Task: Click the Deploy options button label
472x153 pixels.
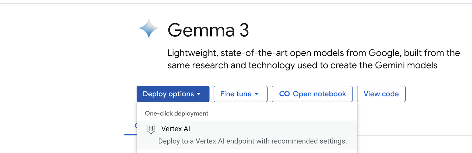Action: tap(168, 94)
